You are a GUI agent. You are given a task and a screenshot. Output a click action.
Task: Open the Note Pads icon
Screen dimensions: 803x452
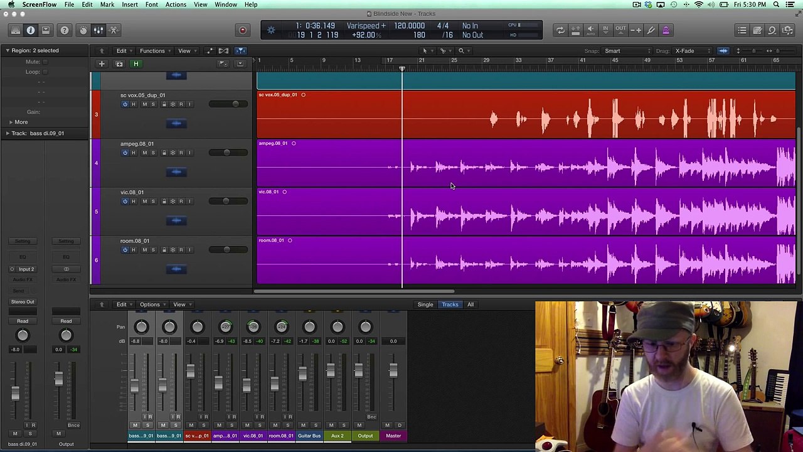tap(757, 30)
